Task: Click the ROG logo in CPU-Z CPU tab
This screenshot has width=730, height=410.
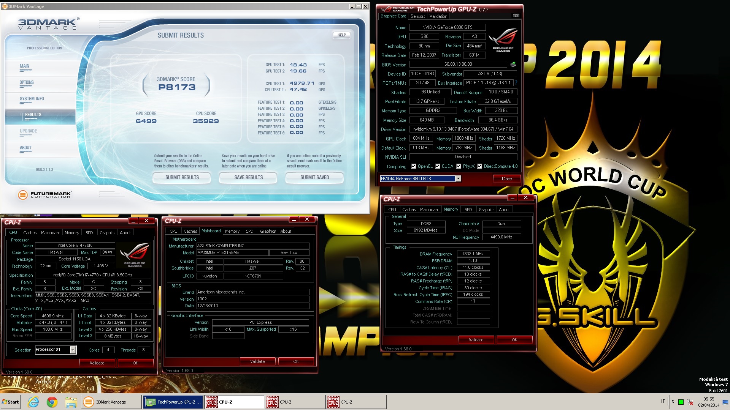Action: (x=135, y=255)
